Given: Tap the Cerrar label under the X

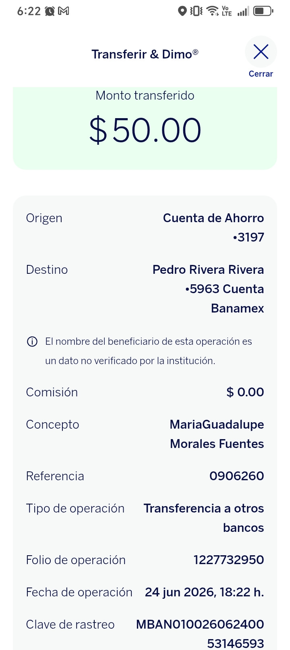Looking at the screenshot, I should click(261, 74).
